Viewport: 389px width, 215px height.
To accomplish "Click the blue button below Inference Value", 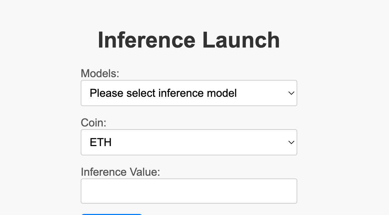I will (111, 214).
